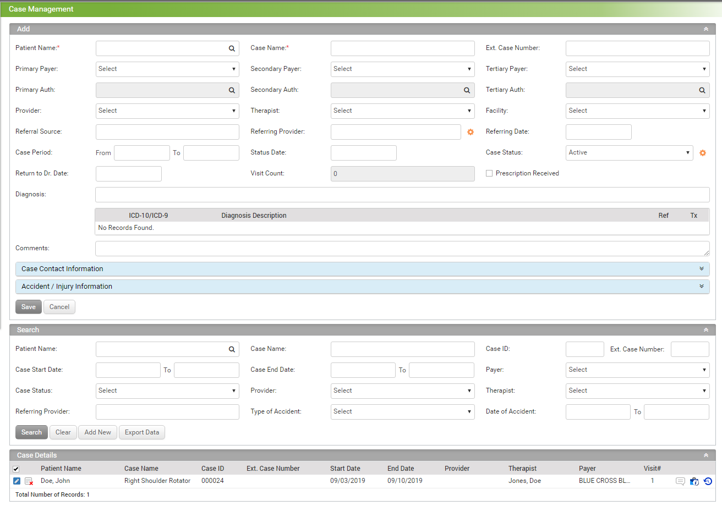Image resolution: width=722 pixels, height=506 pixels.
Task: Open case history with the clock icon
Action: coord(708,481)
